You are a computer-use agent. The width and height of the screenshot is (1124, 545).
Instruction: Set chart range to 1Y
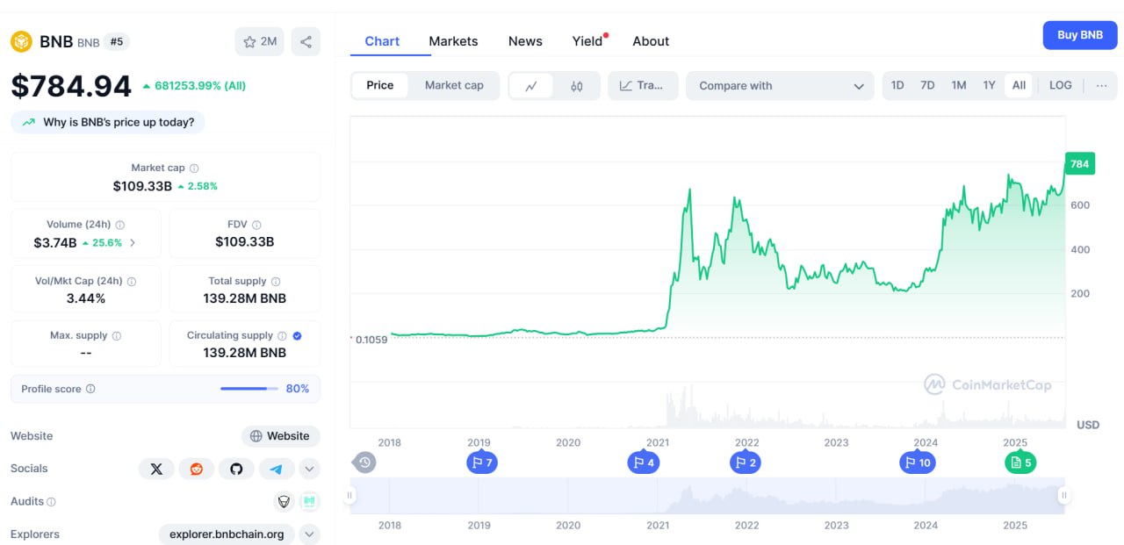coord(989,85)
